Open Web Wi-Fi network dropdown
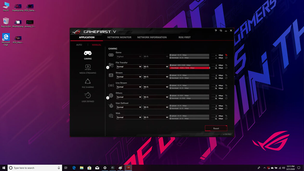304x171 pixels. click(x=156, y=117)
